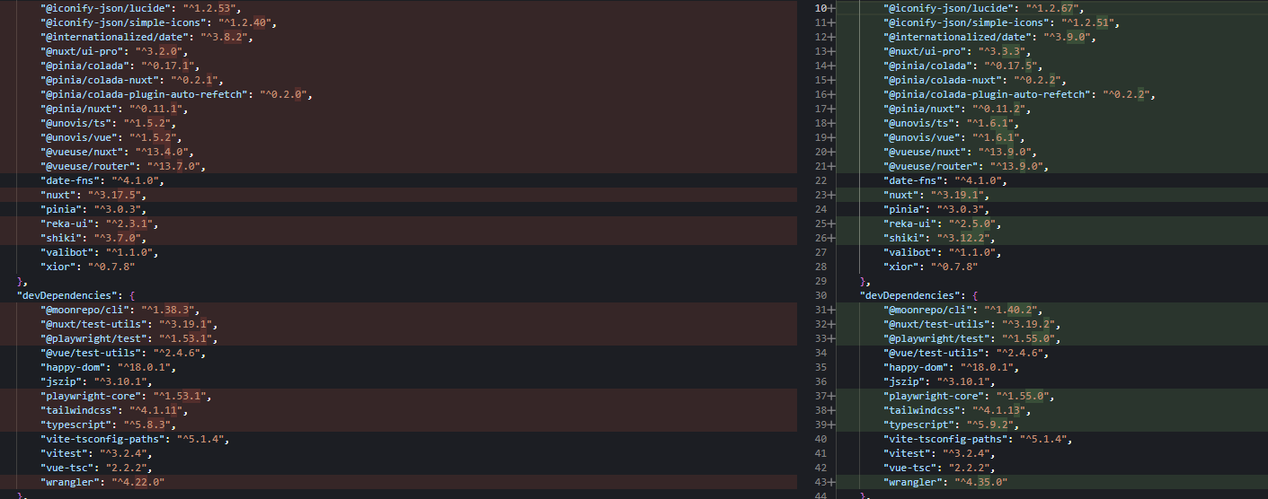Click @nuxt/test-utils new version "^3.19.2"

click(1028, 324)
